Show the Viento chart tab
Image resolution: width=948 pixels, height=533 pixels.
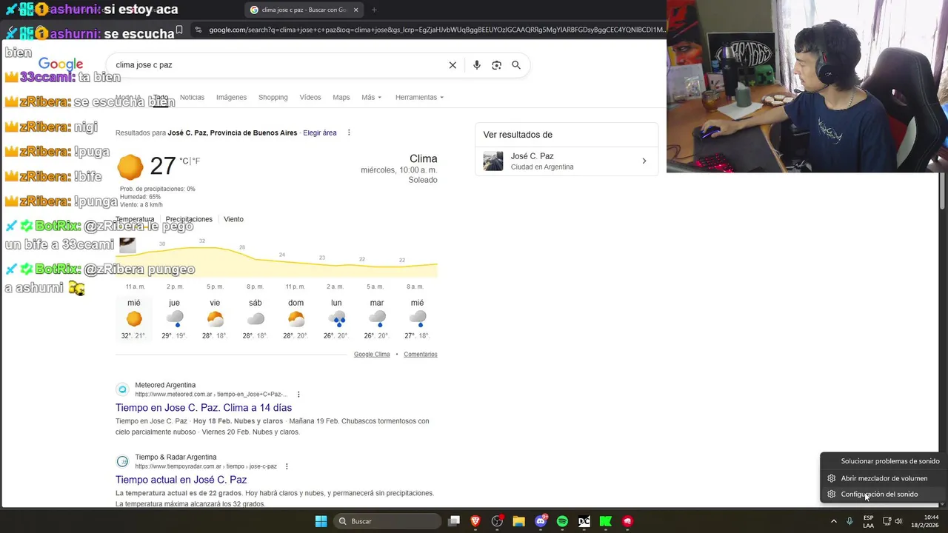pyautogui.click(x=233, y=219)
